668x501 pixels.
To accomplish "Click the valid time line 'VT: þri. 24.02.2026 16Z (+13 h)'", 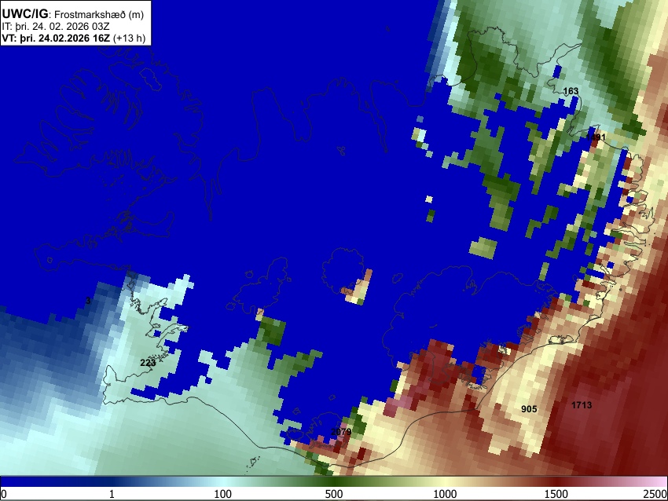I will pos(73,38).
